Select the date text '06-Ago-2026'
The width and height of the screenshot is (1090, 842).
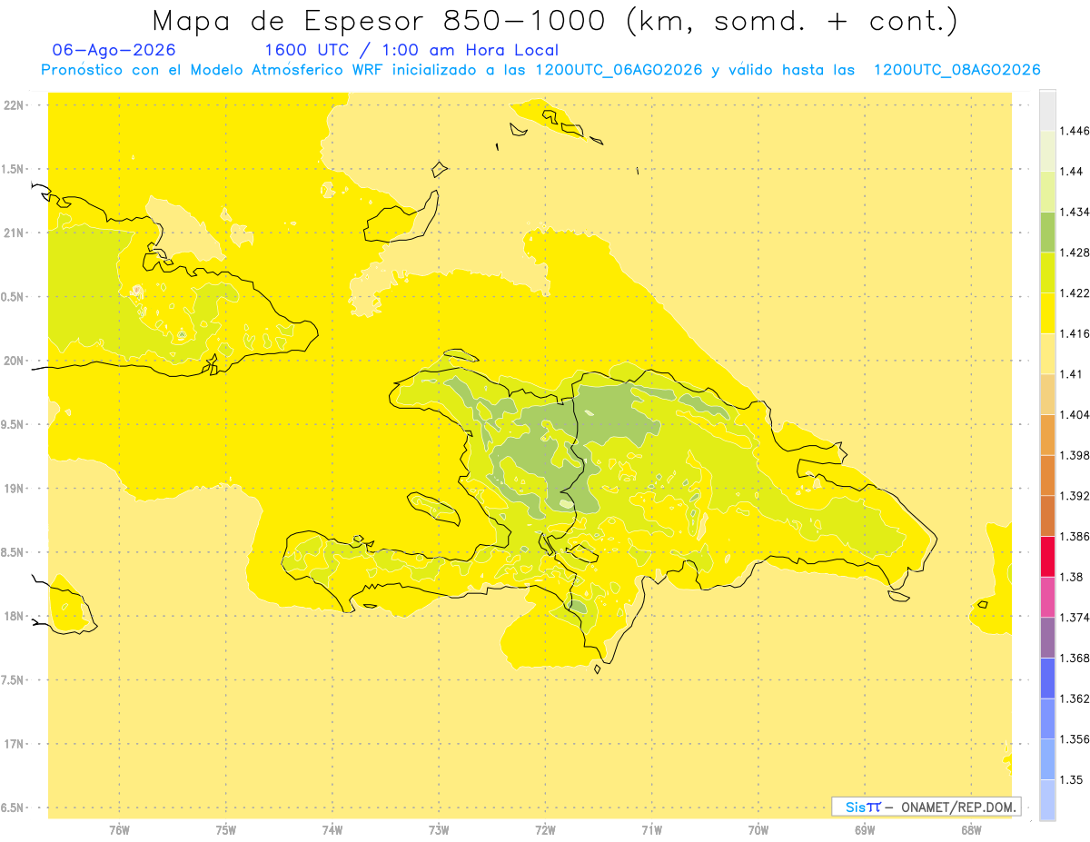(114, 51)
